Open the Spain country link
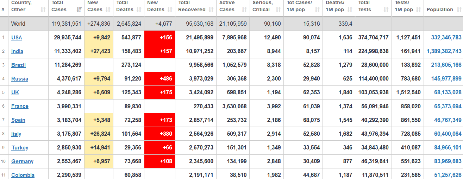Image resolution: width=463 pixels, height=179 pixels. tap(18, 120)
